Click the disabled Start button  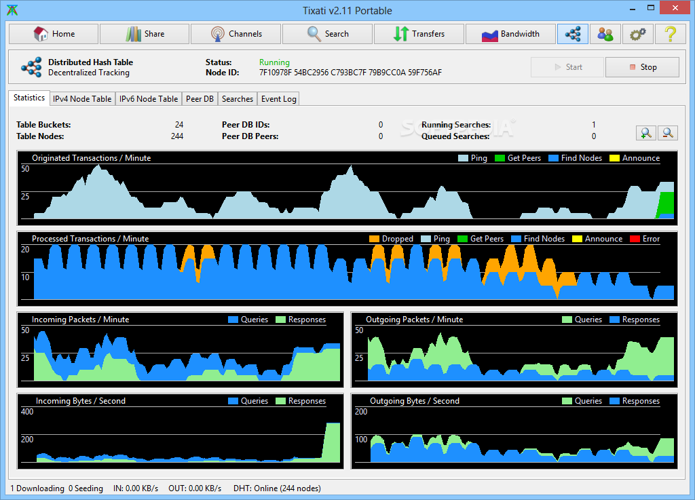(x=567, y=67)
